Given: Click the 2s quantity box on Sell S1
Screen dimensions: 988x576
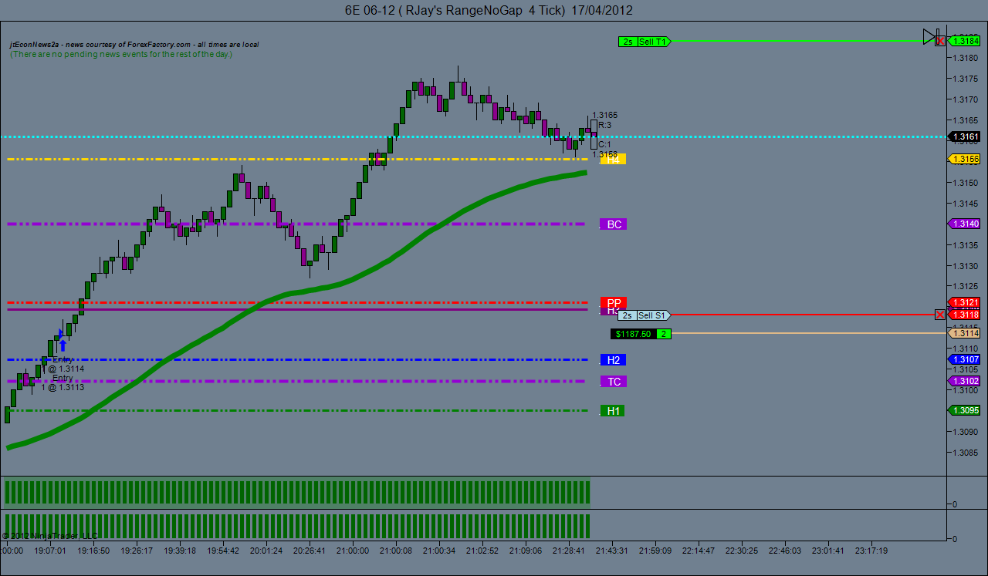Looking at the screenshot, I should click(x=628, y=315).
